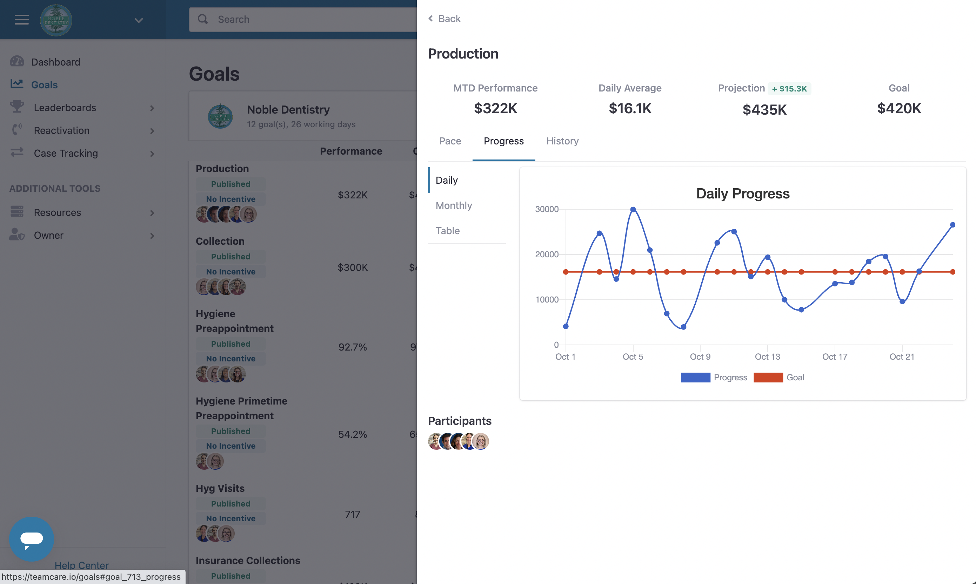This screenshot has width=976, height=584.
Task: Click the Oct 5 peak data point
Action: point(633,209)
